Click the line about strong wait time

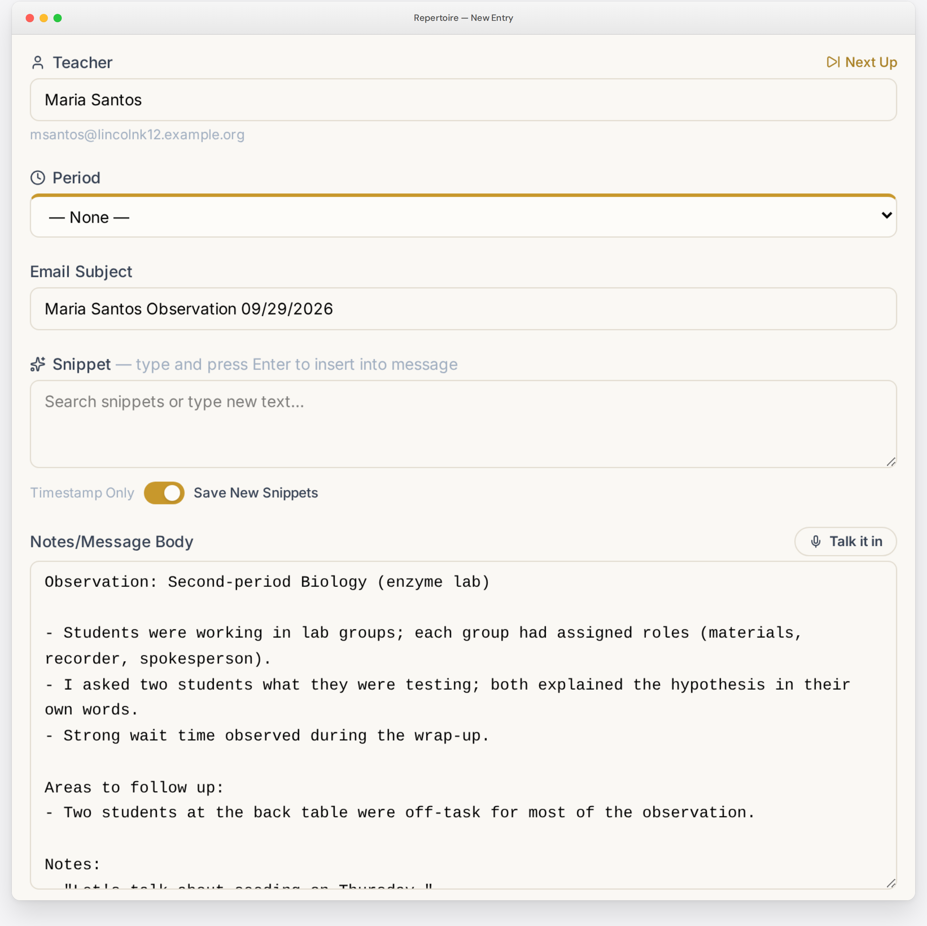[267, 735]
